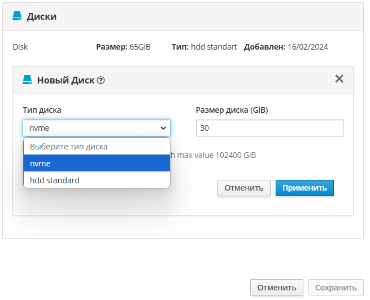Focus the Размер диска field containing 30
370x300 pixels.
269,128
